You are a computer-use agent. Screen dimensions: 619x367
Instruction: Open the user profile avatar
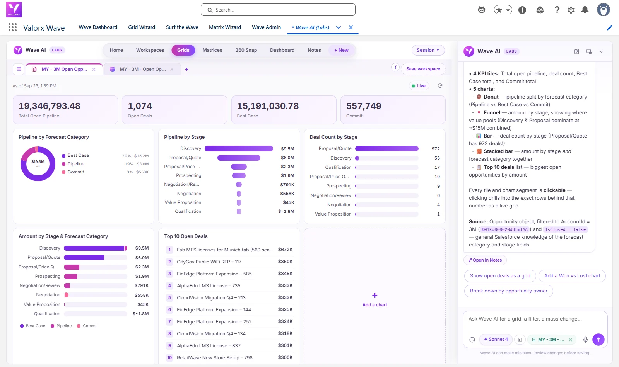[603, 10]
